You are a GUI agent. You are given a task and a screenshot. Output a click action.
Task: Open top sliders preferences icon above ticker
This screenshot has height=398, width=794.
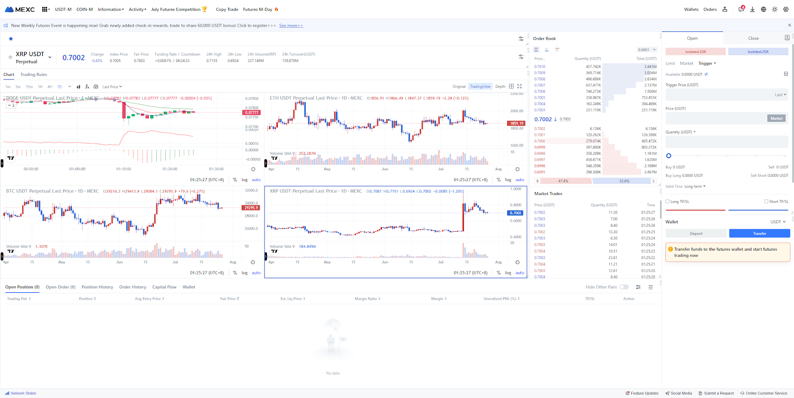click(521, 39)
